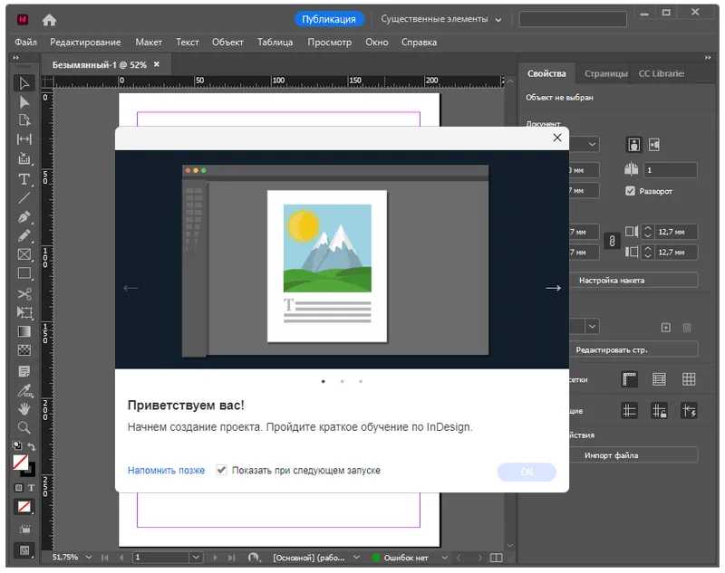Toggle split layout view icon

pos(496,558)
